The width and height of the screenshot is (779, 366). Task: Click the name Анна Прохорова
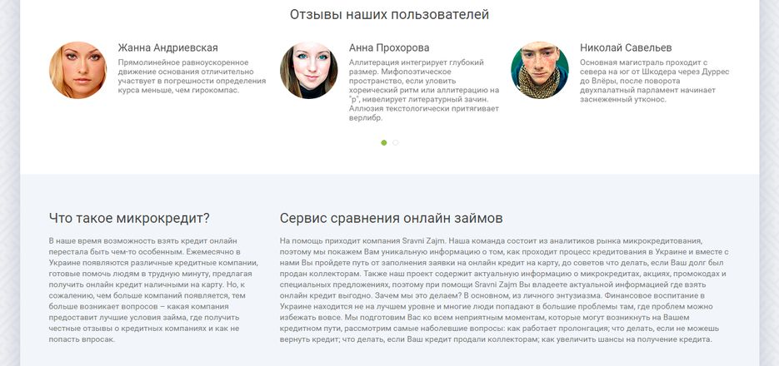(389, 47)
